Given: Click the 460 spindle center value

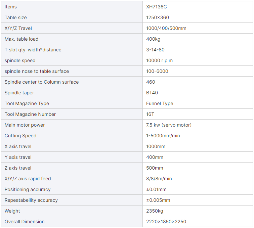Looking at the screenshot, I should pyautogui.click(x=151, y=82).
